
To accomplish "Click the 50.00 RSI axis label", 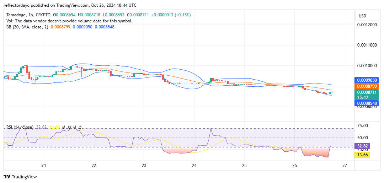I will (x=363, y=138).
